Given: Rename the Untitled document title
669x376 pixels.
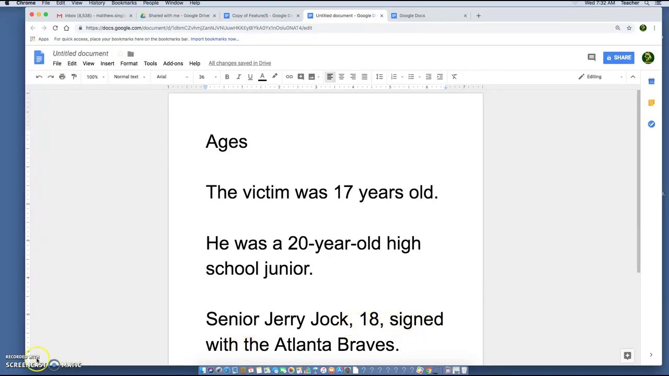Looking at the screenshot, I should pos(80,54).
